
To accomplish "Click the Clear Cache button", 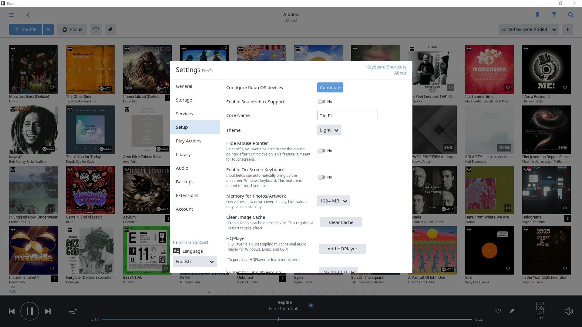I will [x=341, y=222].
